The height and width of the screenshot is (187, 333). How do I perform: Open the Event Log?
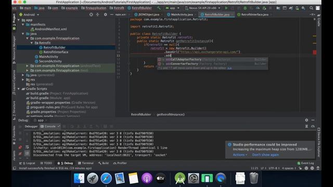pyautogui.click(x=305, y=163)
